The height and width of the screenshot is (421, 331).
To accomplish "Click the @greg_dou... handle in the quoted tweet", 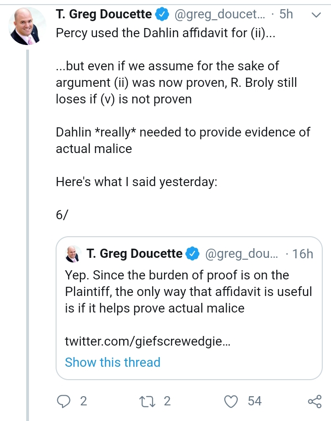I will [x=242, y=254].
